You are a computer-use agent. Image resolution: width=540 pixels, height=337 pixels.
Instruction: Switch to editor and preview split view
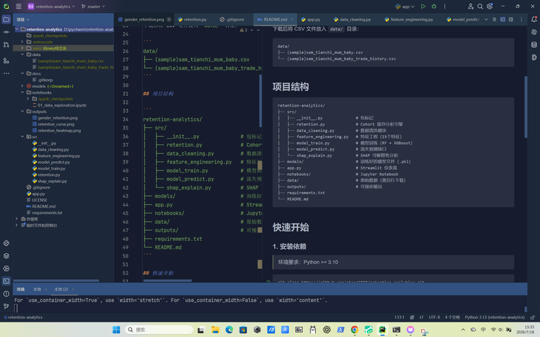point(502,20)
